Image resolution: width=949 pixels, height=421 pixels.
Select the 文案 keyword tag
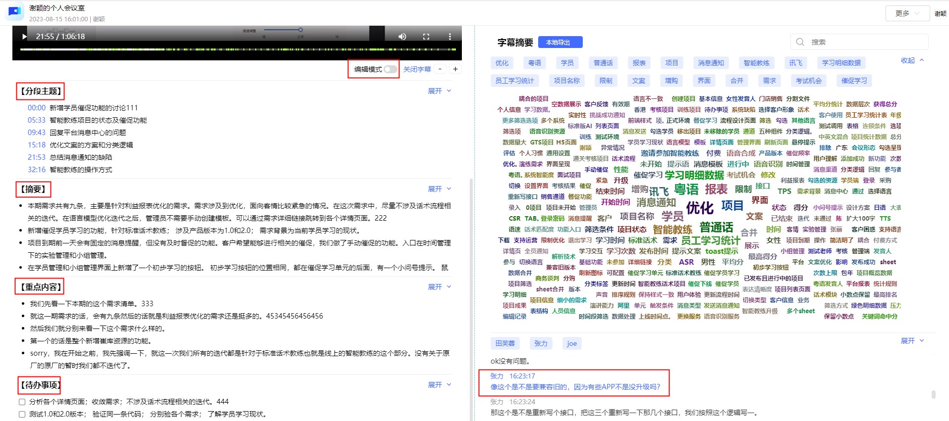[639, 81]
